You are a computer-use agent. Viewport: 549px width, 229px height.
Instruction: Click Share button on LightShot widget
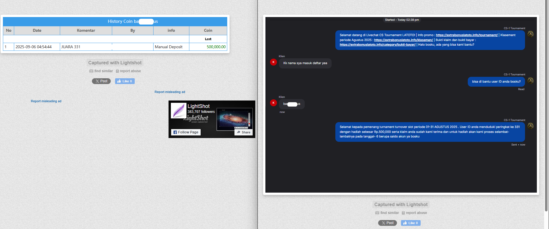click(243, 132)
